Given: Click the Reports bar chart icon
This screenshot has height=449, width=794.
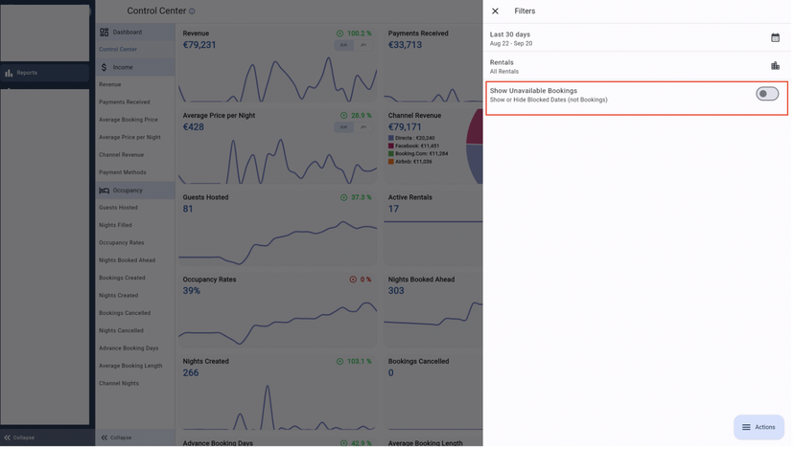Looking at the screenshot, I should click(x=9, y=73).
